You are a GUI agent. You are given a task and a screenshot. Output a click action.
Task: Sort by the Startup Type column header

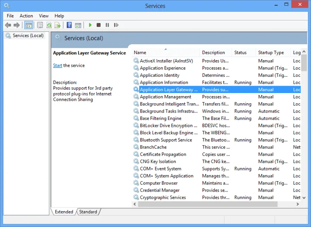click(x=273, y=52)
